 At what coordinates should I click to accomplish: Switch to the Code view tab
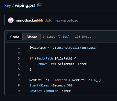[15, 37]
